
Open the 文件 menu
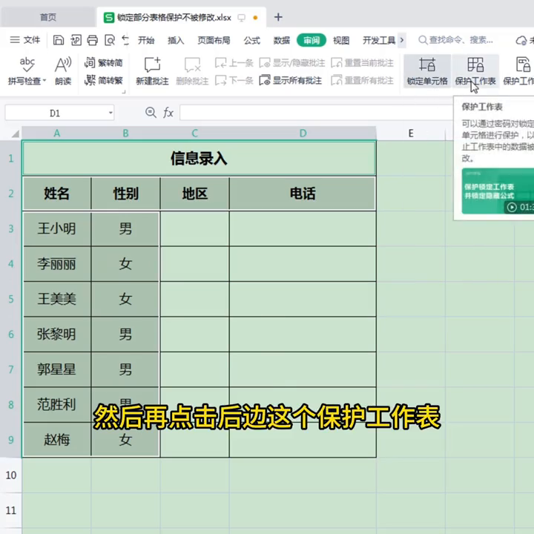(x=25, y=40)
